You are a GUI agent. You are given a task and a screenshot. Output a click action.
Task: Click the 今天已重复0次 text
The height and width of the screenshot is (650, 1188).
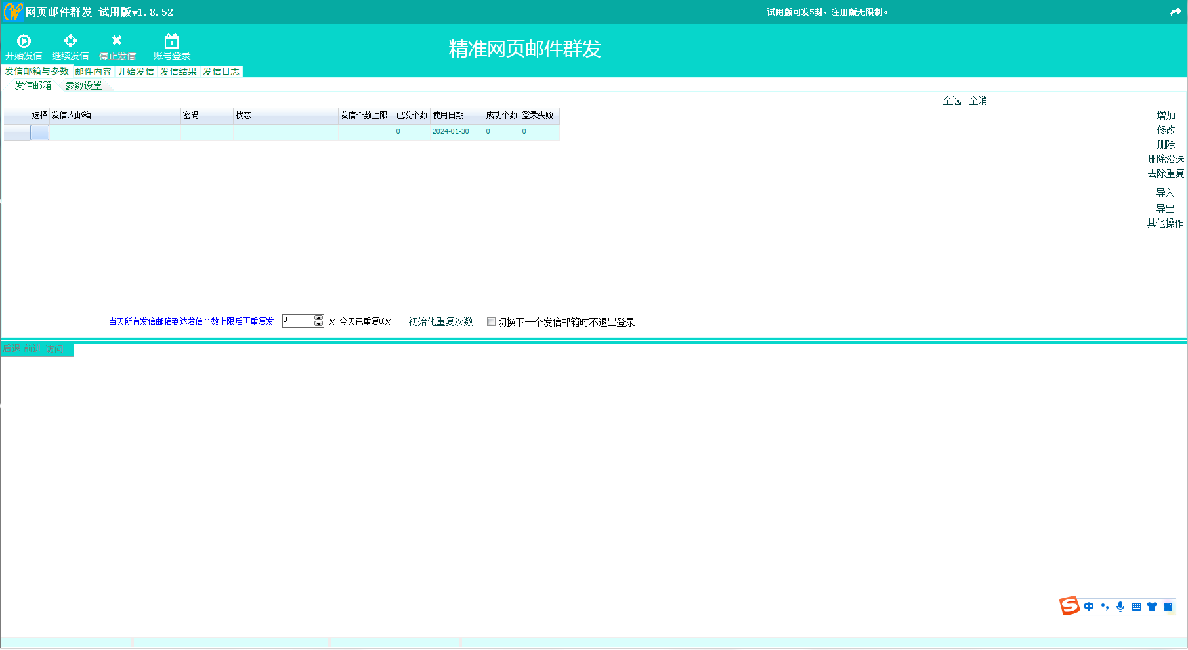365,321
